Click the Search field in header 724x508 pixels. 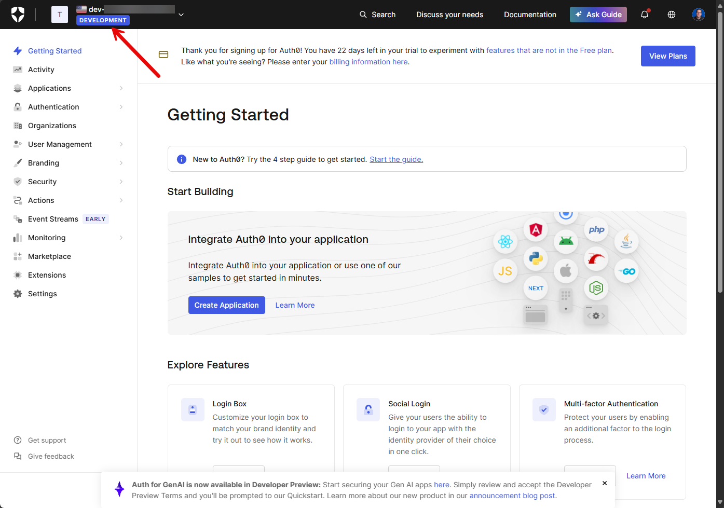pos(378,15)
